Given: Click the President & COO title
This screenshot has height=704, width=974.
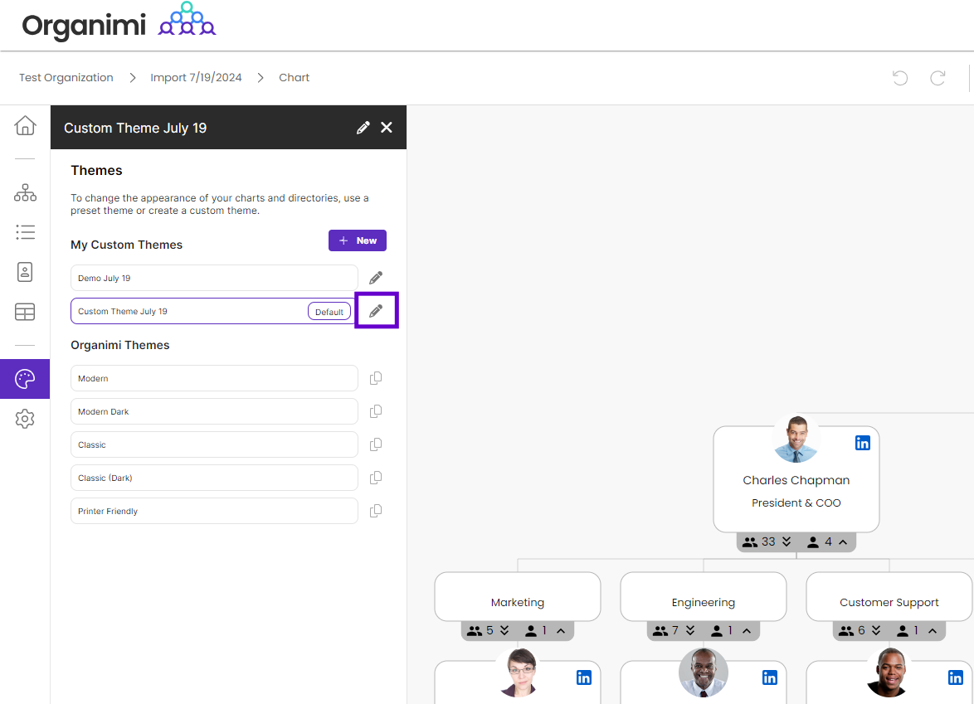Looking at the screenshot, I should coord(796,503).
